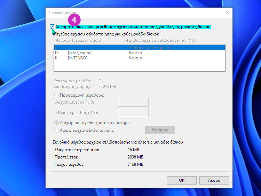Click the 7168 MB current size value

pyautogui.click(x=135, y=164)
